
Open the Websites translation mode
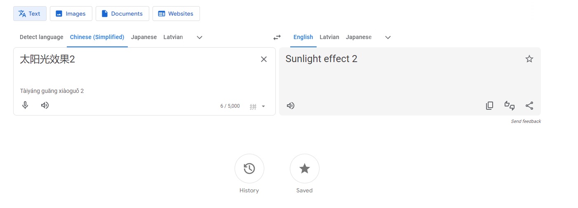tap(176, 14)
